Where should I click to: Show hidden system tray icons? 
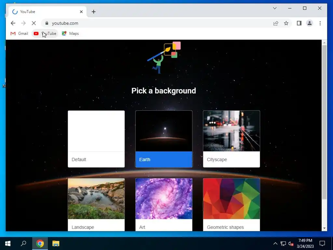click(275, 243)
